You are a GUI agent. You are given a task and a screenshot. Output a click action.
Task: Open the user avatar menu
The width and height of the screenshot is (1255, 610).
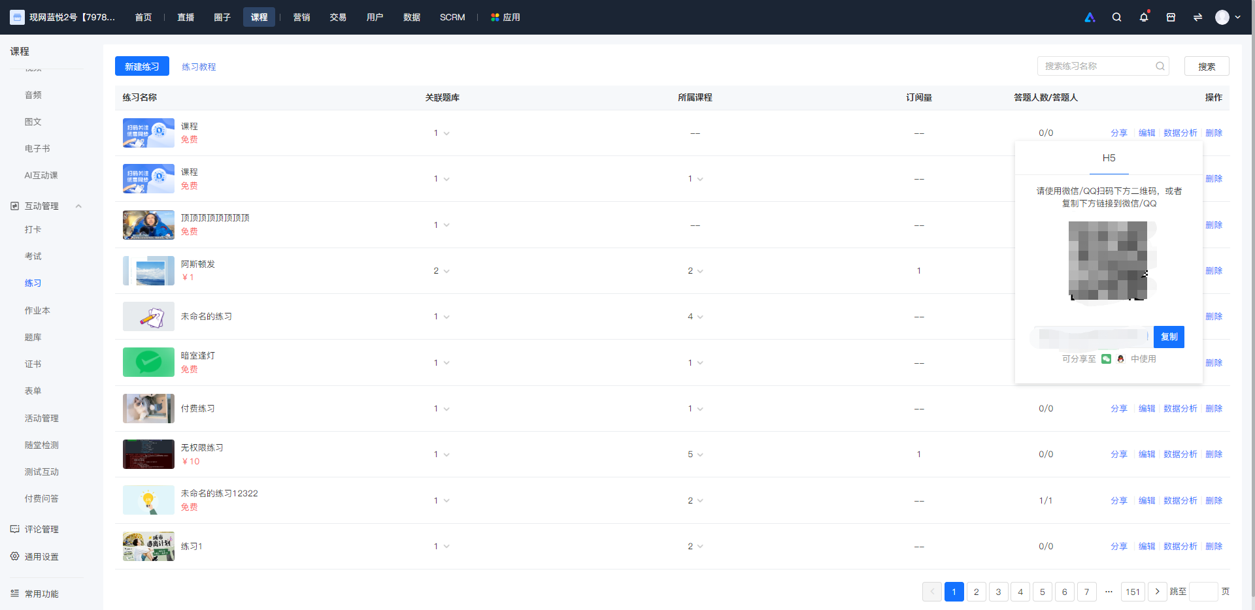1228,17
